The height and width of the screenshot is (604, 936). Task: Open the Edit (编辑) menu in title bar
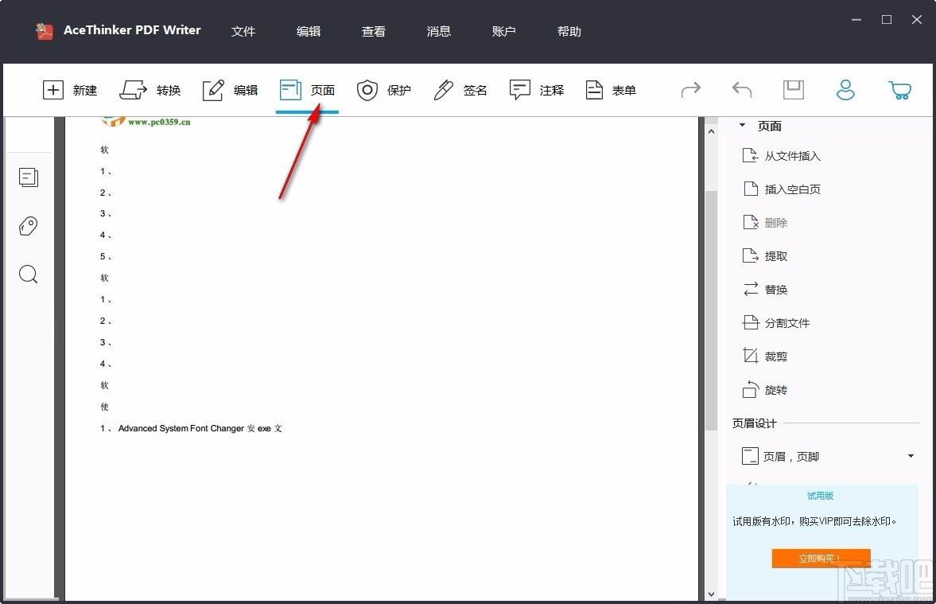308,31
